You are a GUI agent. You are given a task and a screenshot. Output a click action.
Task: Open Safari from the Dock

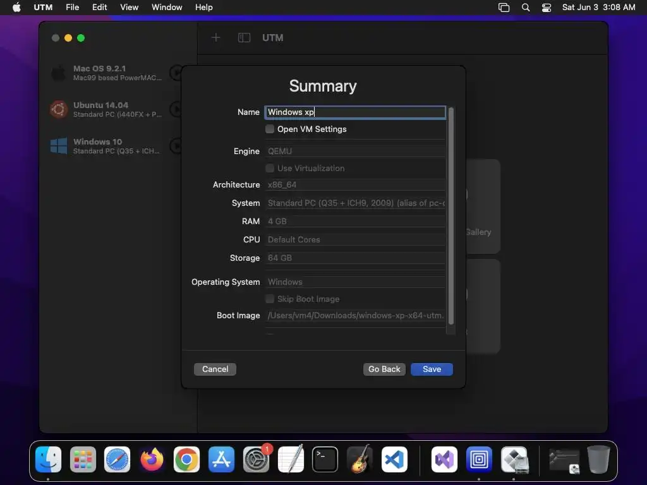117,459
